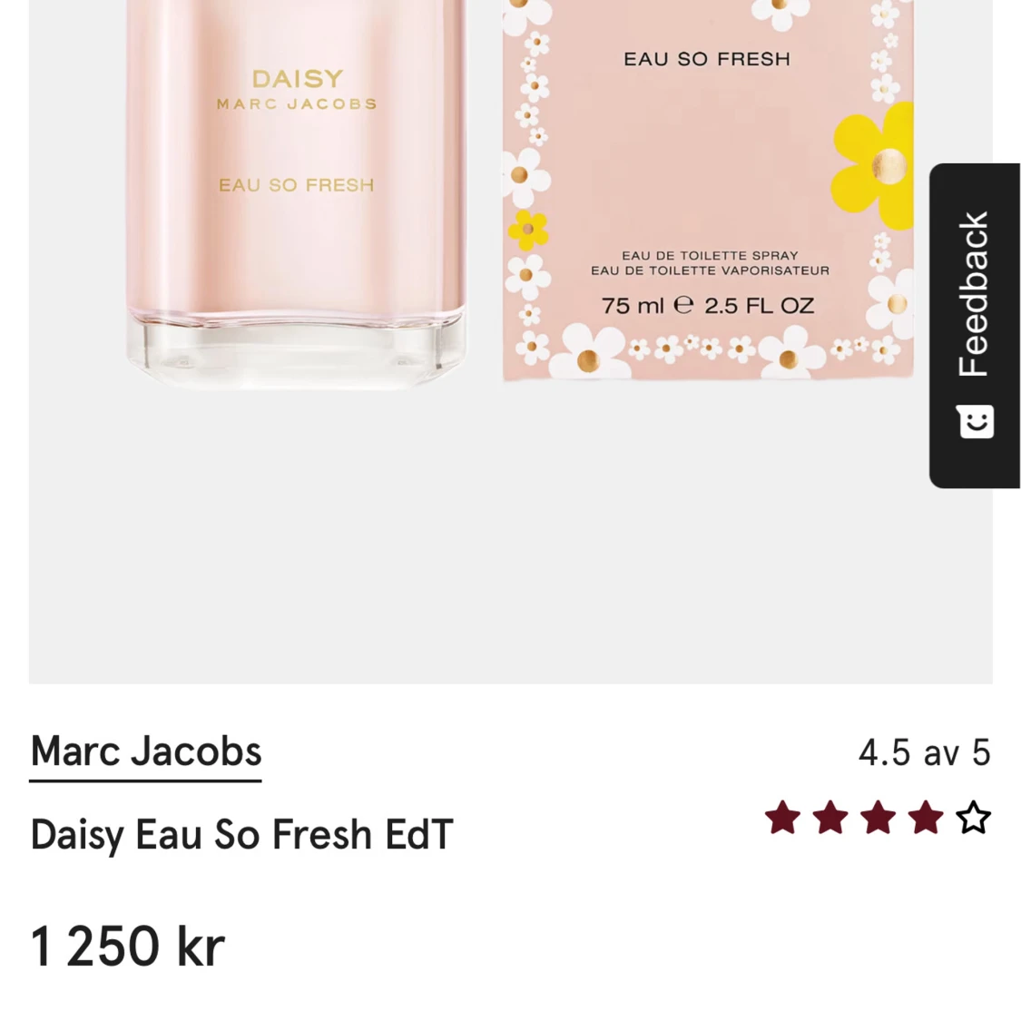Open the Feedback side tab
Viewport: 1021px width, 1021px height.
click(974, 325)
